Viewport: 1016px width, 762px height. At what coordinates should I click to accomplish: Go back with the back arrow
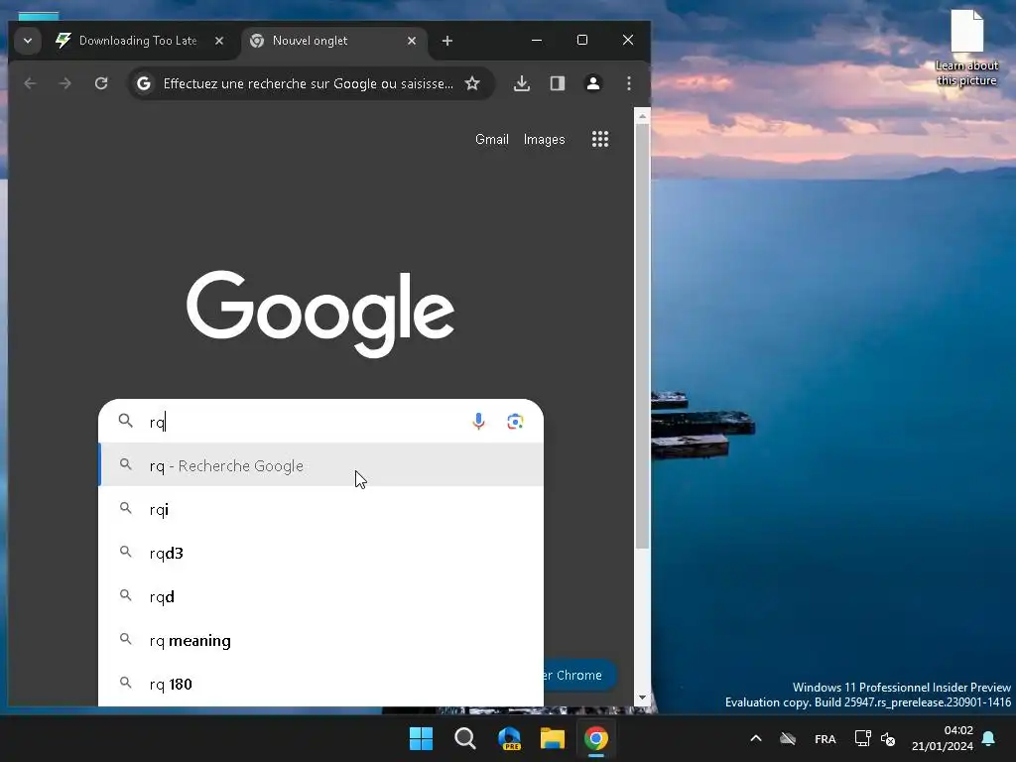pos(30,83)
